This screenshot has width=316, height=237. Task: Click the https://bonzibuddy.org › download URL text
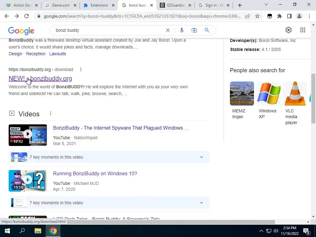(x=41, y=69)
